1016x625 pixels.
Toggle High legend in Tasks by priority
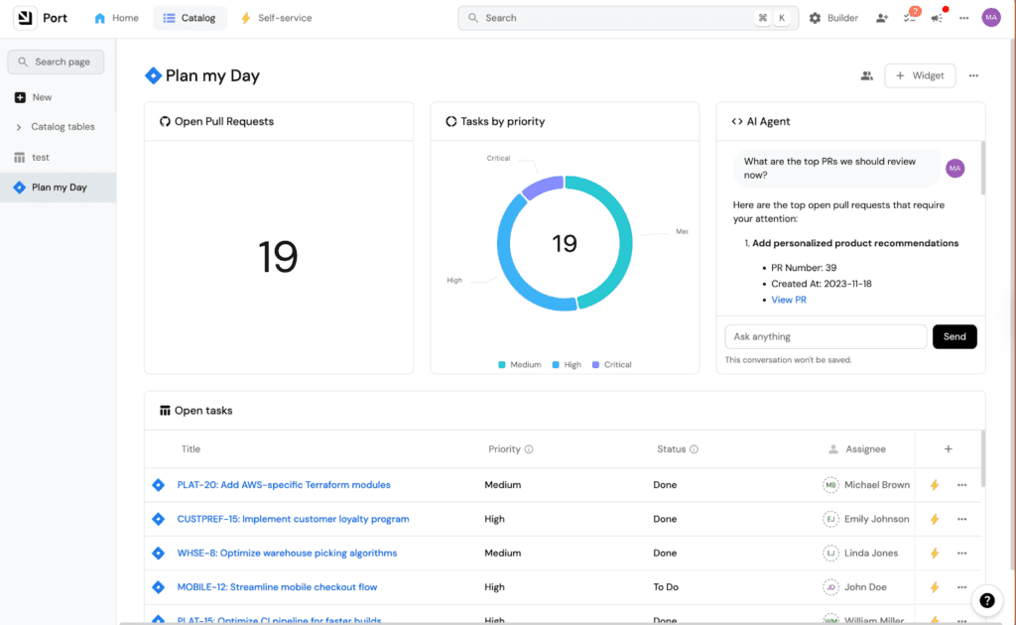click(566, 365)
